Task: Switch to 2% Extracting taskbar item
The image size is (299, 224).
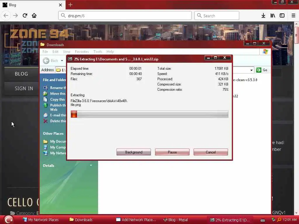Action: tap(230, 220)
